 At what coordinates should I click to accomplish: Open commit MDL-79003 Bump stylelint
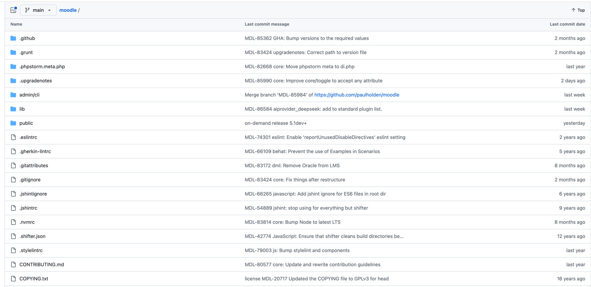(x=297, y=250)
